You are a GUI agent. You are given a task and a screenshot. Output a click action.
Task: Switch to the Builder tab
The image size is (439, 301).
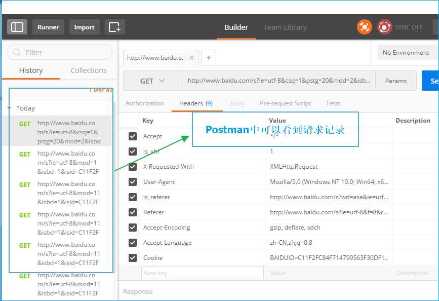coord(236,27)
